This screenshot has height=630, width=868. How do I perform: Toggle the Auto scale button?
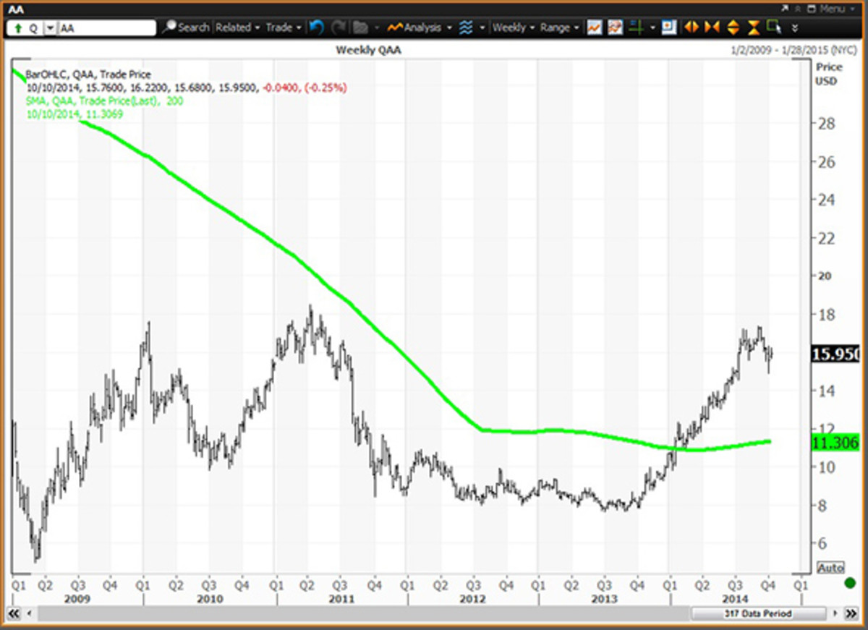click(x=830, y=569)
